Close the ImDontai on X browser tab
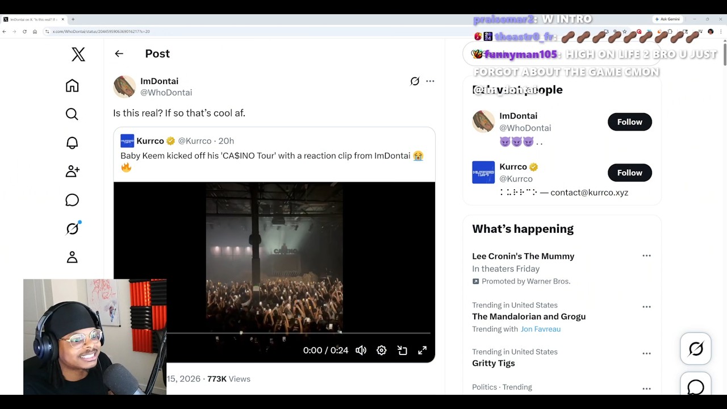727x409 pixels. (62, 19)
